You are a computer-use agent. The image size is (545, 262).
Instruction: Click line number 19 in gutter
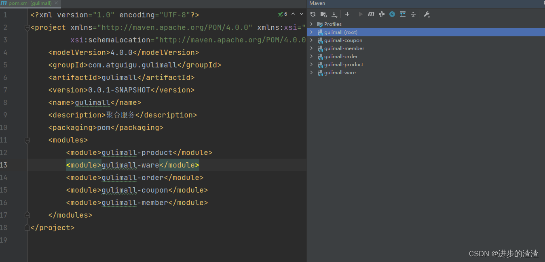(x=4, y=240)
